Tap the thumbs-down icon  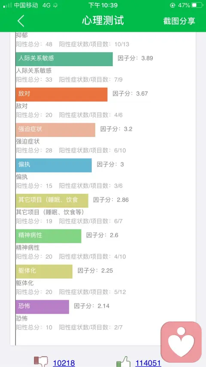41,361
